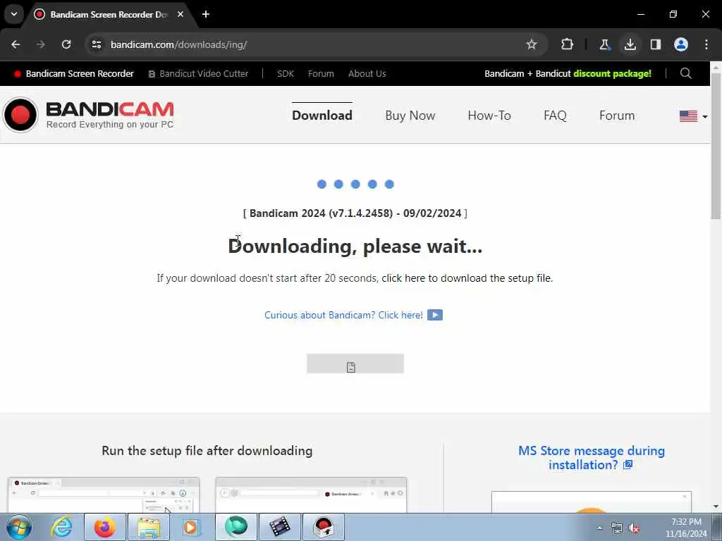
Task: Click the muted volume tray icon
Action: [634, 528]
